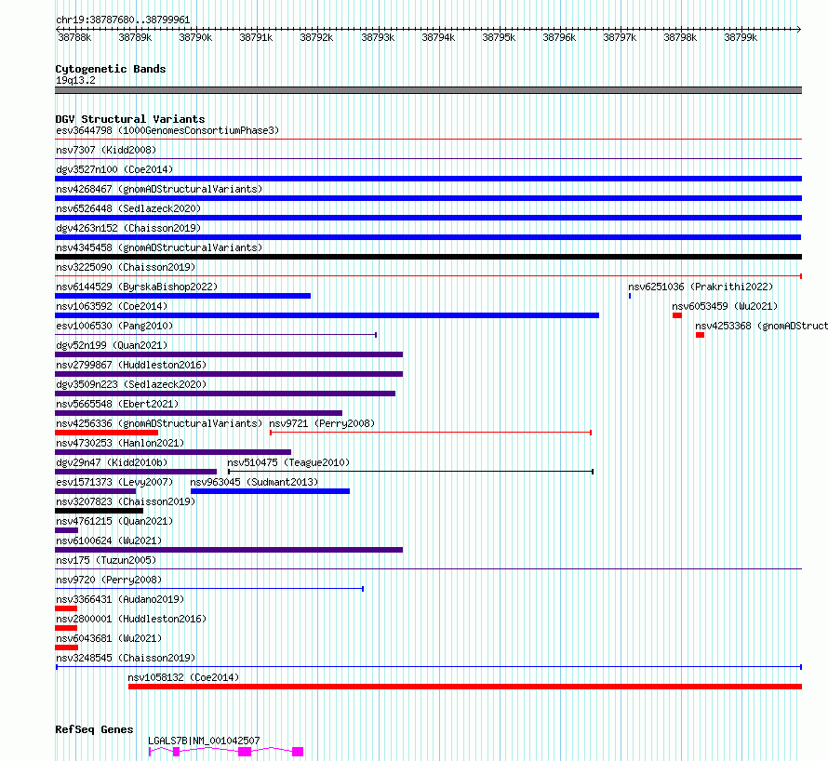828x761 pixels.
Task: Click nsv4761215 (Quan2021) label
Action: [114, 521]
